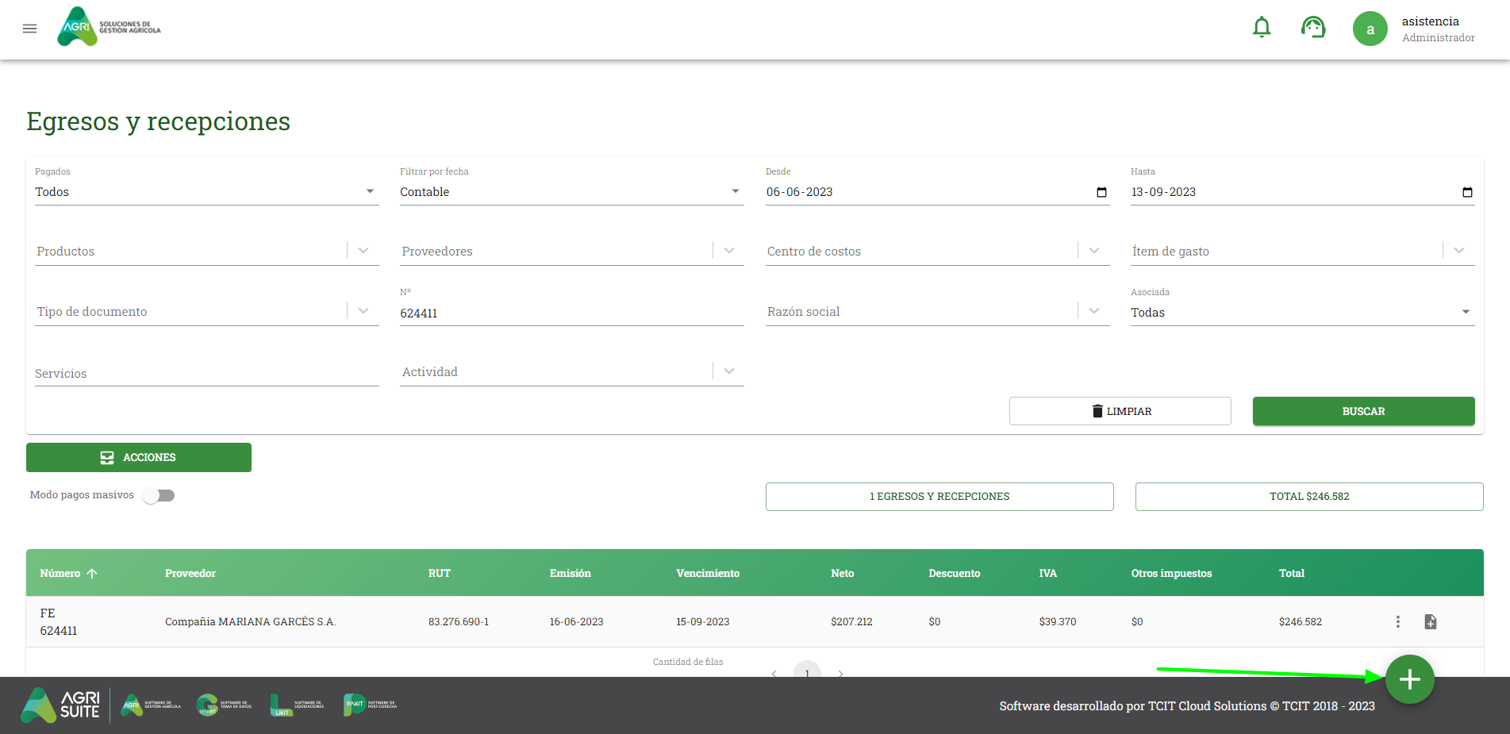Expand the Razón social dropdown
This screenshot has width=1510, height=734.
click(x=1094, y=311)
